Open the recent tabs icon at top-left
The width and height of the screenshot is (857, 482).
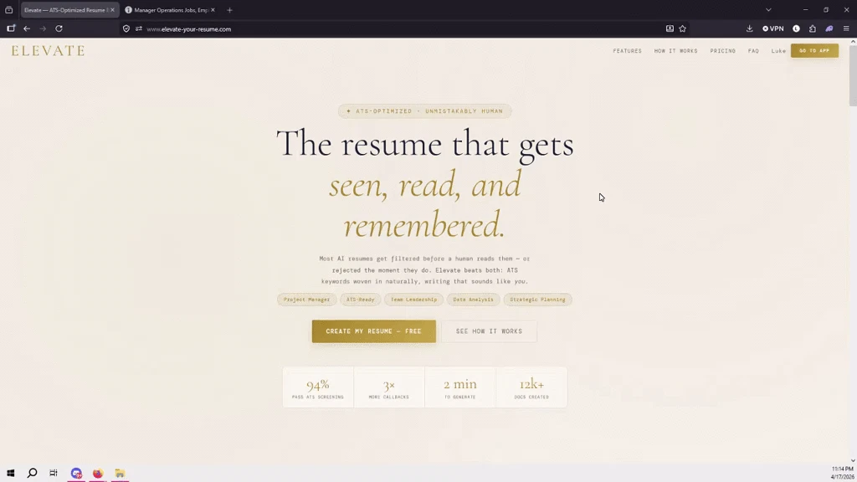pos(8,10)
